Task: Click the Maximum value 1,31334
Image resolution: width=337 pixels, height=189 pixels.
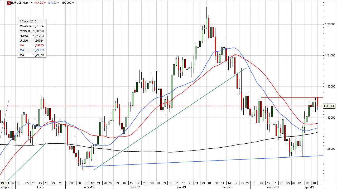Action: click(x=38, y=26)
